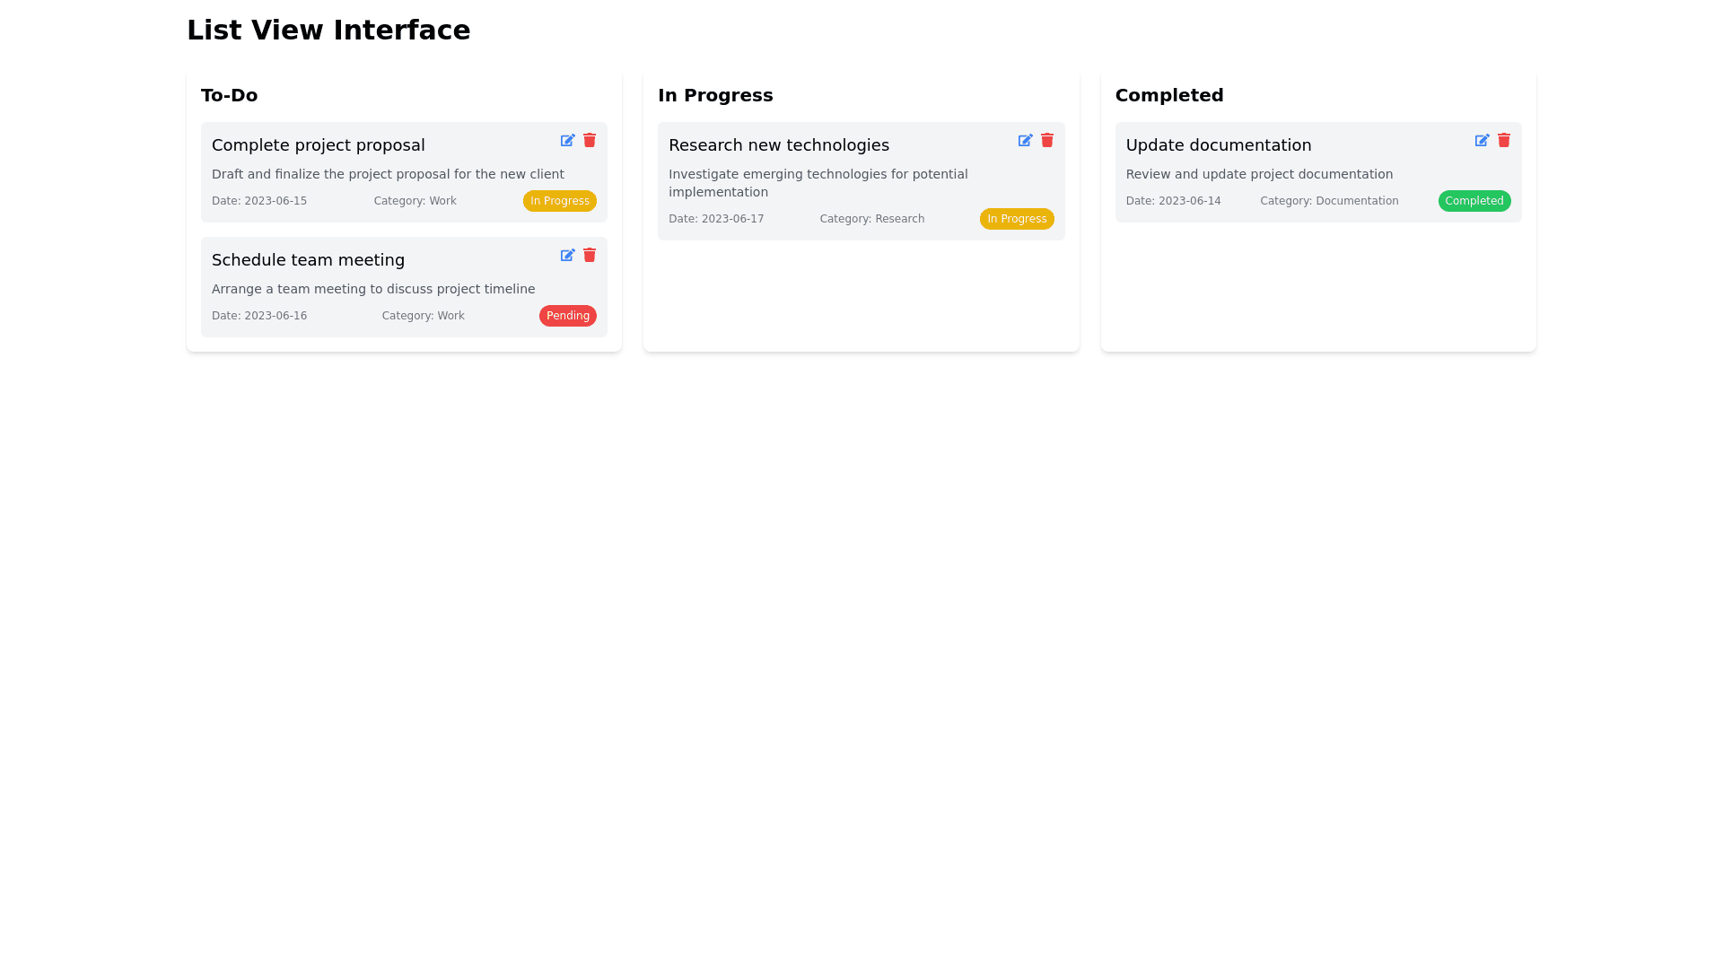This screenshot has height=969, width=1723.
Task: Delete the Complete project proposal task
Action: 590,140
